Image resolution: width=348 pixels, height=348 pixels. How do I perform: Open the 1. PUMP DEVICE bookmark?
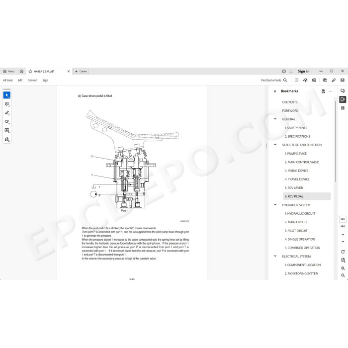pyautogui.click(x=295, y=153)
